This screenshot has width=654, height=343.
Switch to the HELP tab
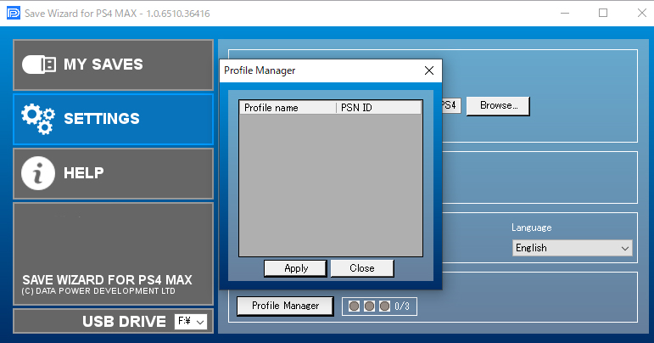(84, 173)
